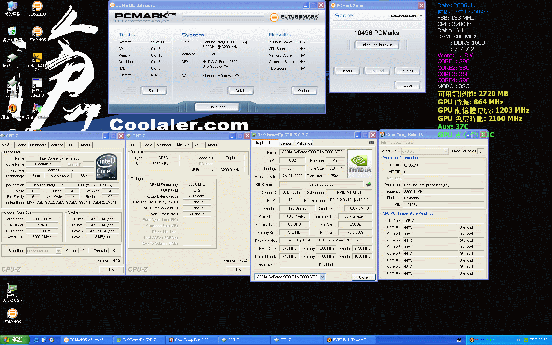The height and width of the screenshot is (345, 552).
Task: Click Save as... in the PCMark Score window
Action: [408, 71]
